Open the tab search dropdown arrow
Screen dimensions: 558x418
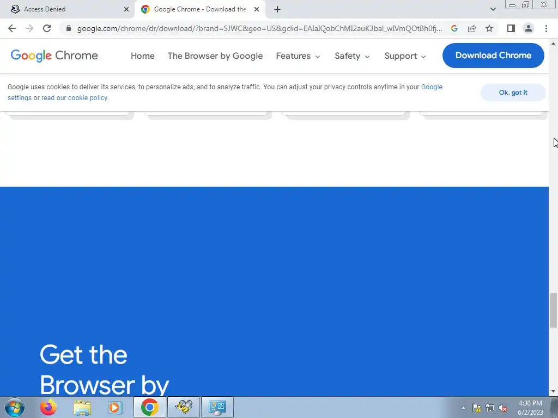coord(493,9)
